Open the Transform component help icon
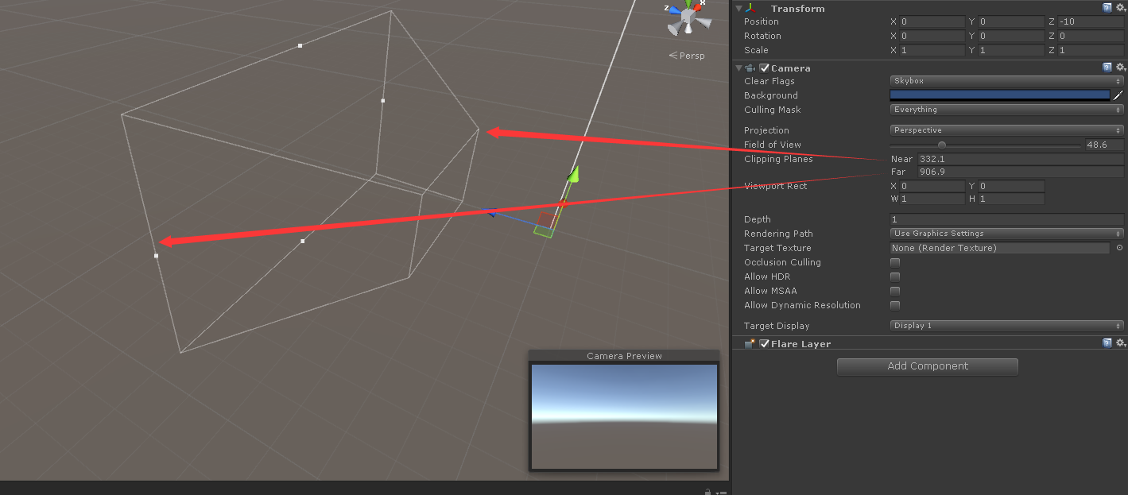 [1107, 8]
